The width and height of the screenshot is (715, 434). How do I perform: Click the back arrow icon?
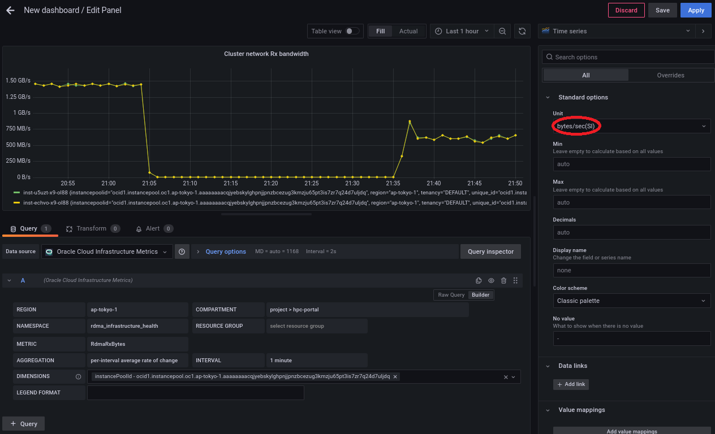10,10
